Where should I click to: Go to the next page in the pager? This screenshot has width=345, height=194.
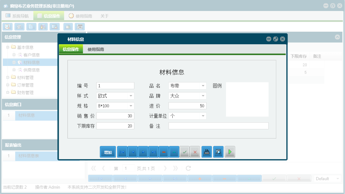(x=165, y=168)
